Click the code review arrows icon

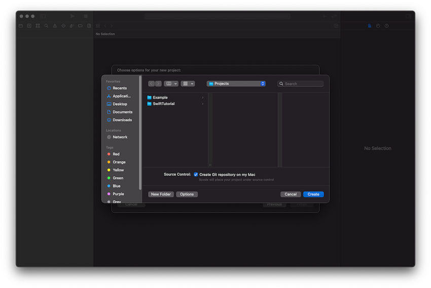coord(334,16)
